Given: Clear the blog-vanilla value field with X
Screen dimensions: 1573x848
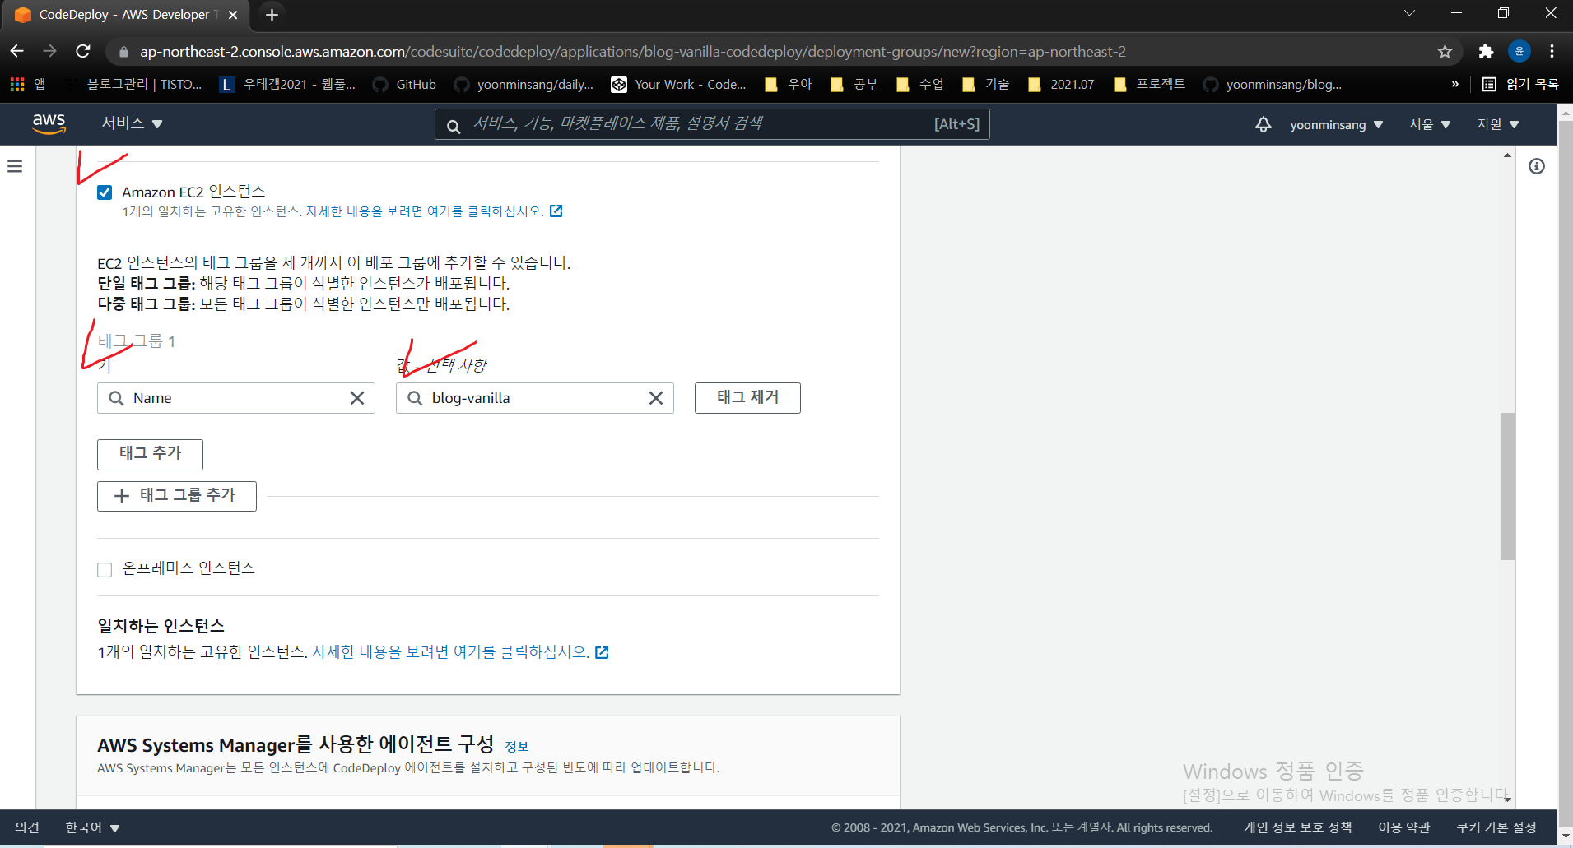Looking at the screenshot, I should coord(656,398).
